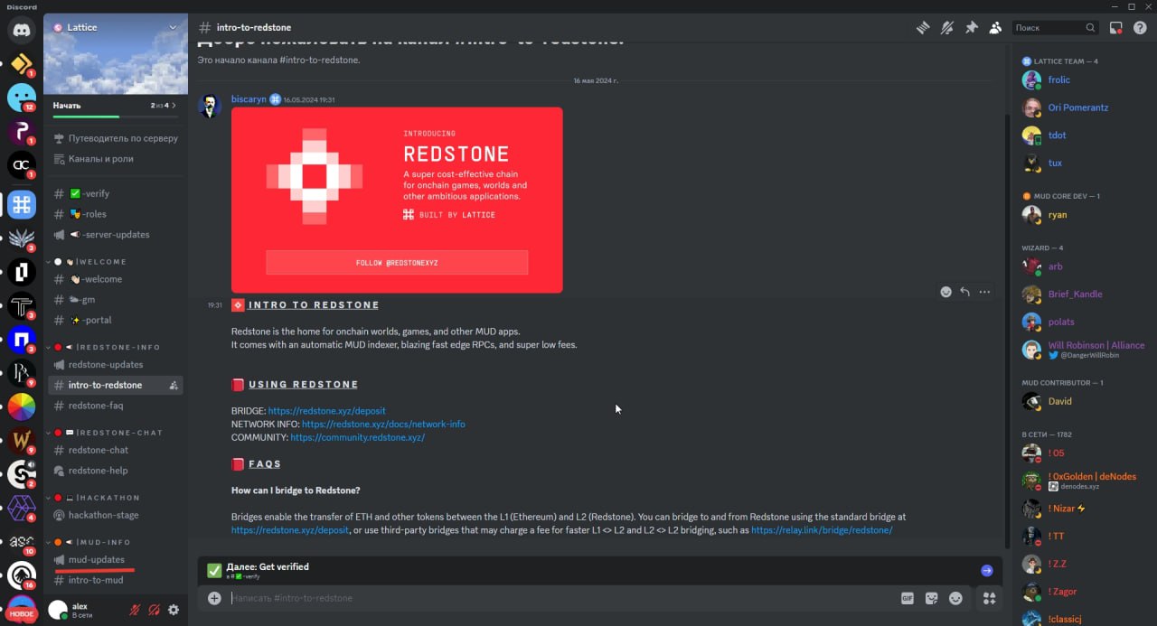
Task: Open redstone-faq channel
Action: [x=116, y=406]
